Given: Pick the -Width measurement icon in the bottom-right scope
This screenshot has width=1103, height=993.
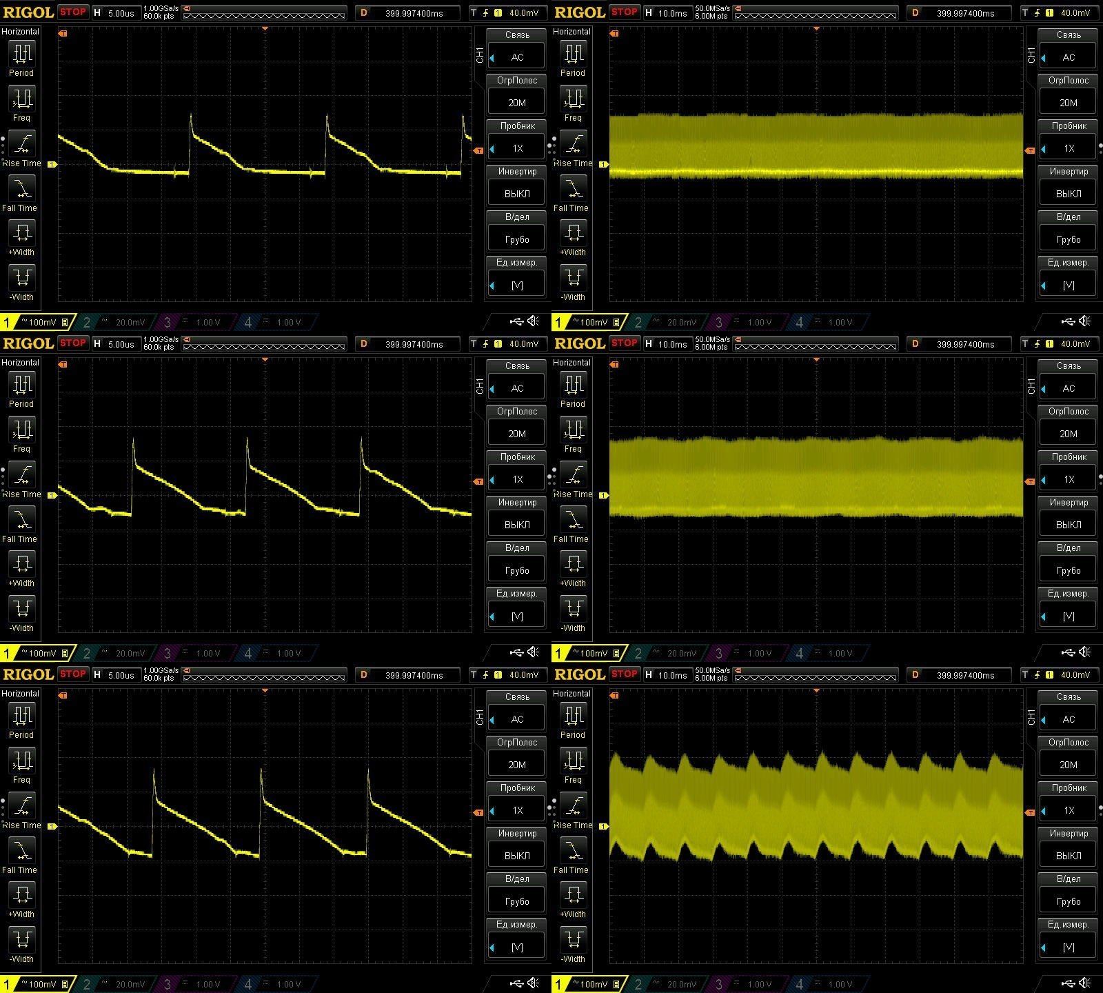Looking at the screenshot, I should click(x=573, y=939).
